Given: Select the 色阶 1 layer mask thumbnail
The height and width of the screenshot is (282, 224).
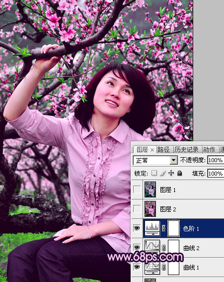Looking at the screenshot, I should [x=173, y=228].
